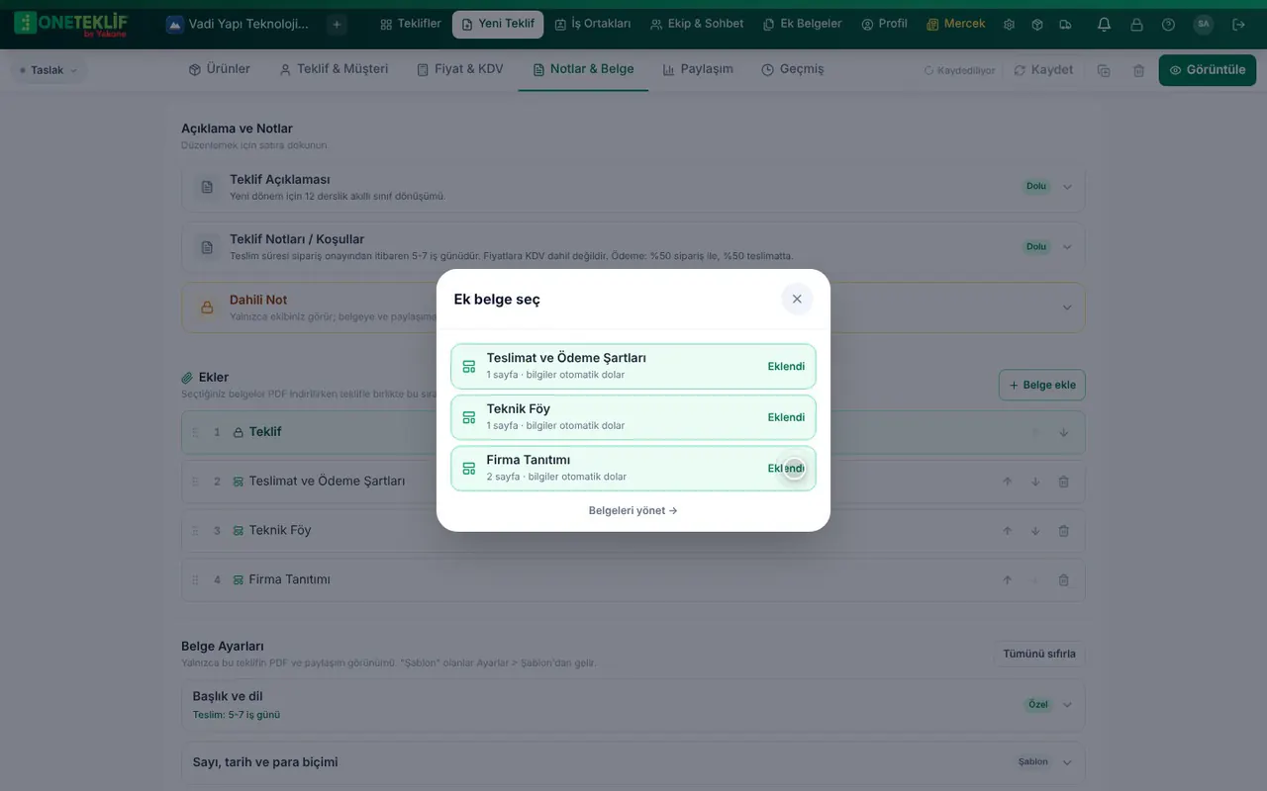Click the box package icon in header
The image size is (1267, 791).
[x=1037, y=24]
